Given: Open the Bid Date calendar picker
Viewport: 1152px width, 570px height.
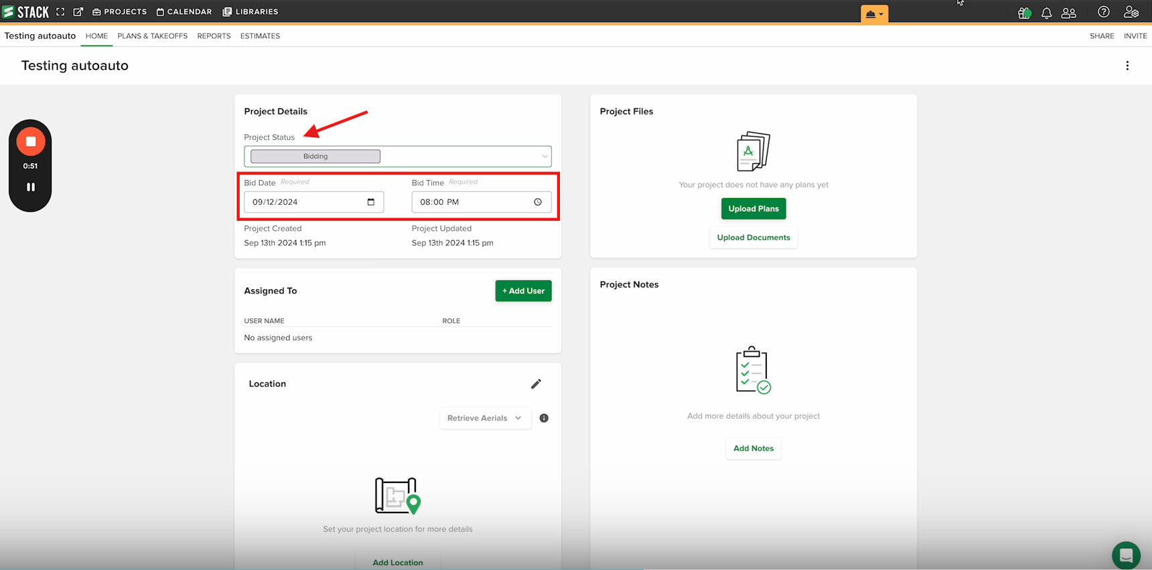Looking at the screenshot, I should point(371,202).
